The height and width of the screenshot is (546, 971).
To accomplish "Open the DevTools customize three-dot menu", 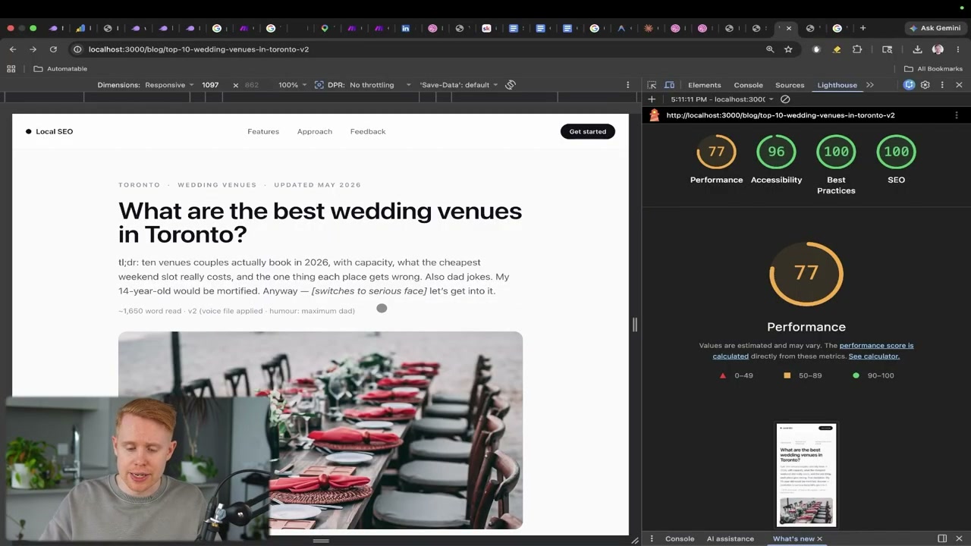I will click(942, 85).
